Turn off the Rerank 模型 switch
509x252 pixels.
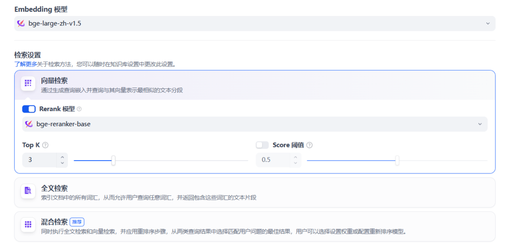coord(29,109)
